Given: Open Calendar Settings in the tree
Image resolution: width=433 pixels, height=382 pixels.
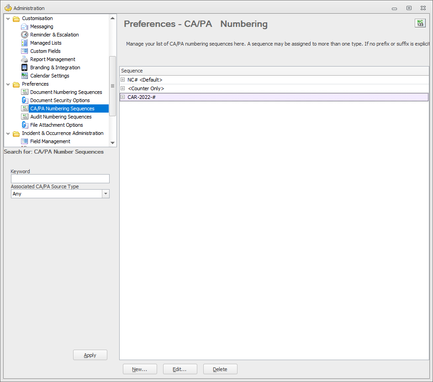Looking at the screenshot, I should pos(50,76).
